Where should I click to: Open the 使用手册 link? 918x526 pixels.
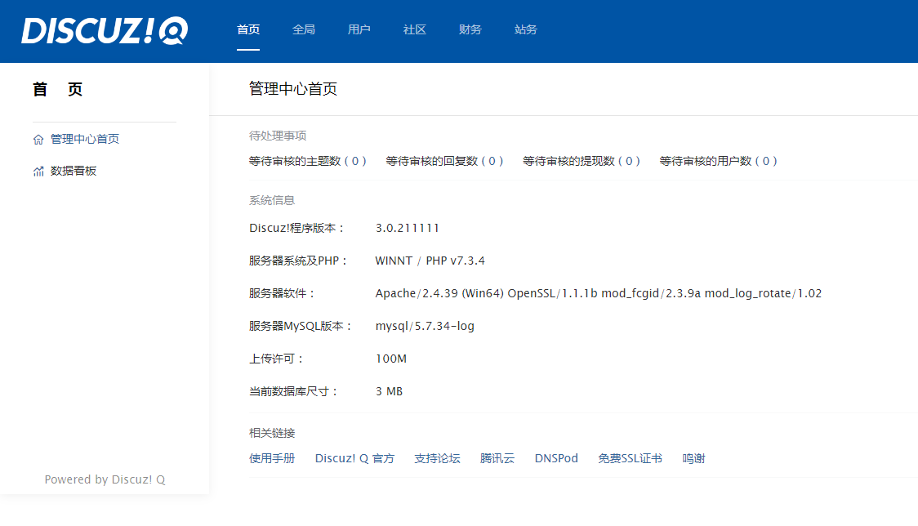(x=272, y=458)
